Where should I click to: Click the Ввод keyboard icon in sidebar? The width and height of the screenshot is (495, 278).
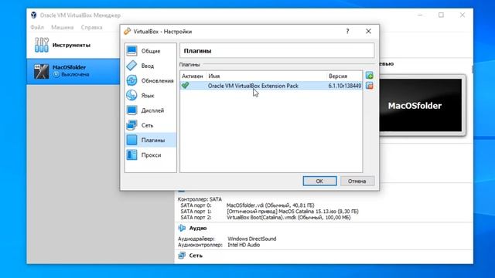coord(131,66)
